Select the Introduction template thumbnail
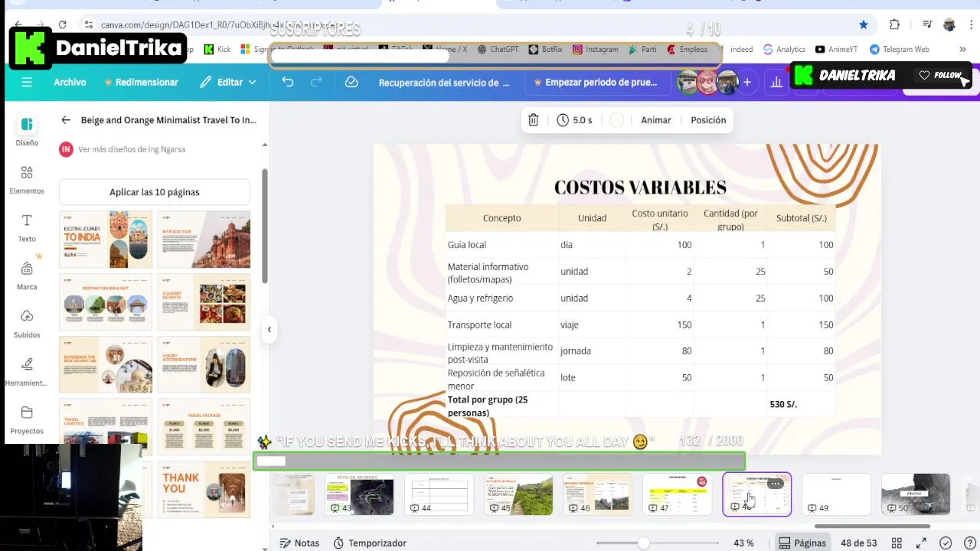 point(204,240)
